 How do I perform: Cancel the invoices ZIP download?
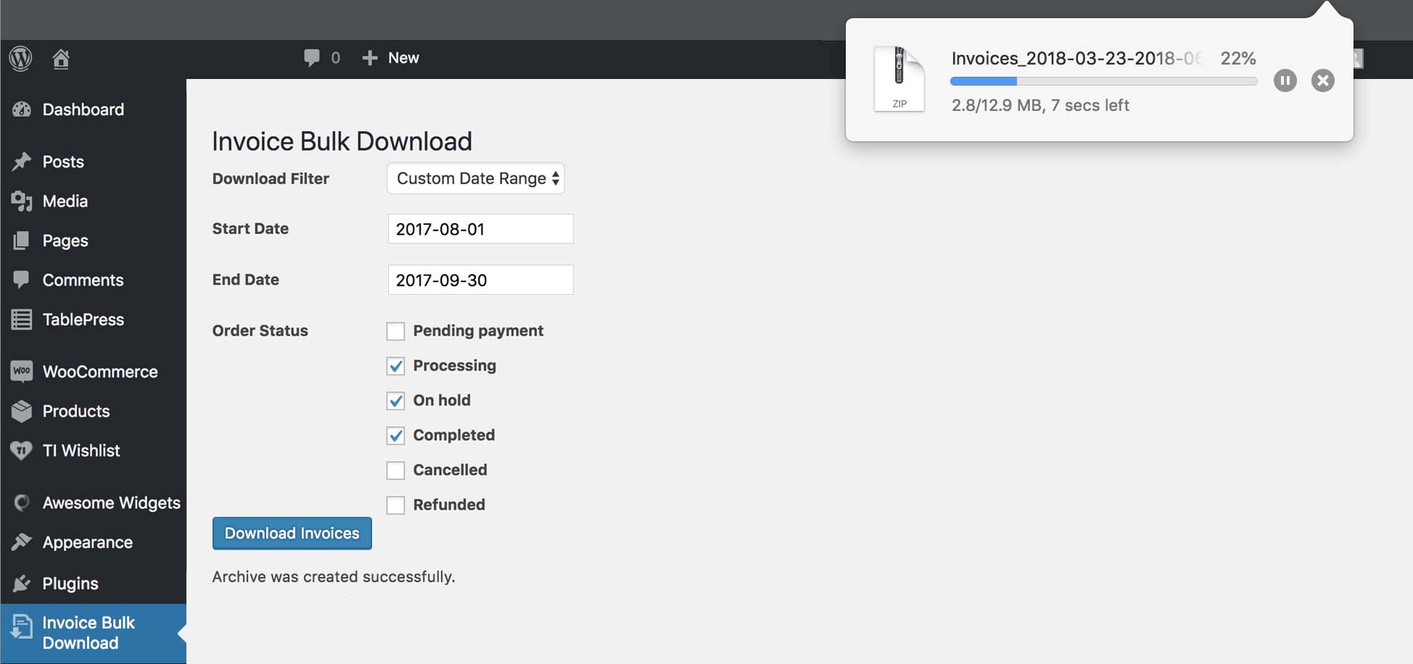click(1322, 80)
